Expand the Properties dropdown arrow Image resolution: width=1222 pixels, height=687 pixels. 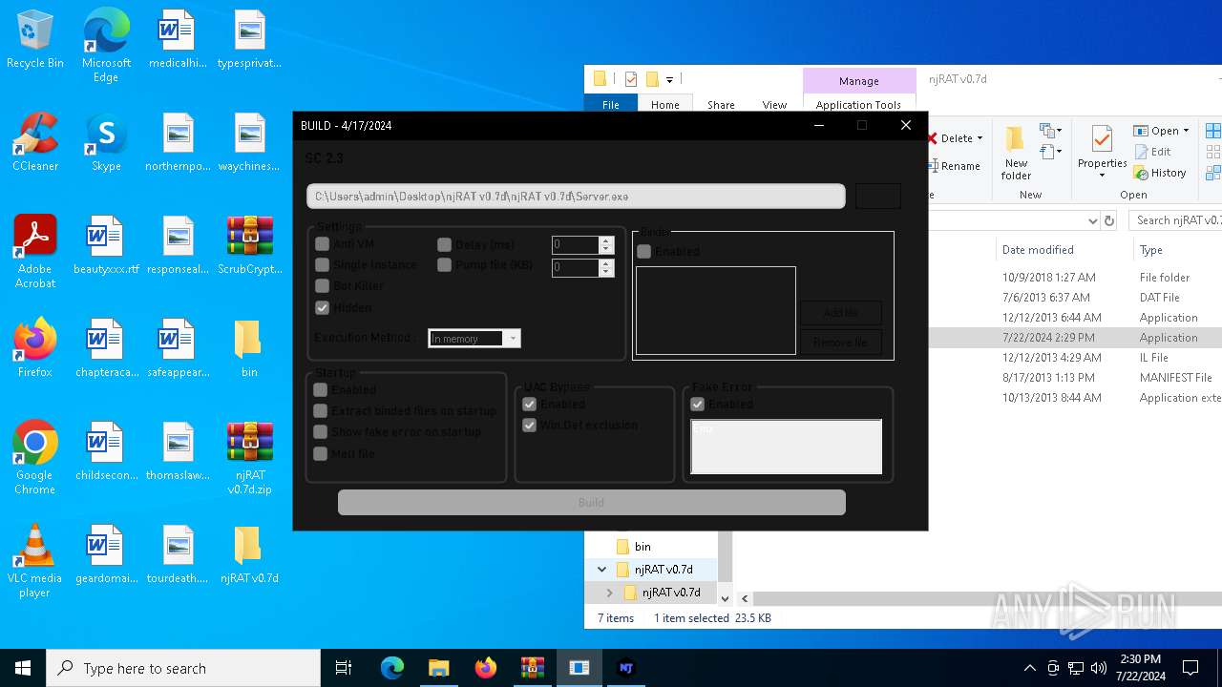1102,177
